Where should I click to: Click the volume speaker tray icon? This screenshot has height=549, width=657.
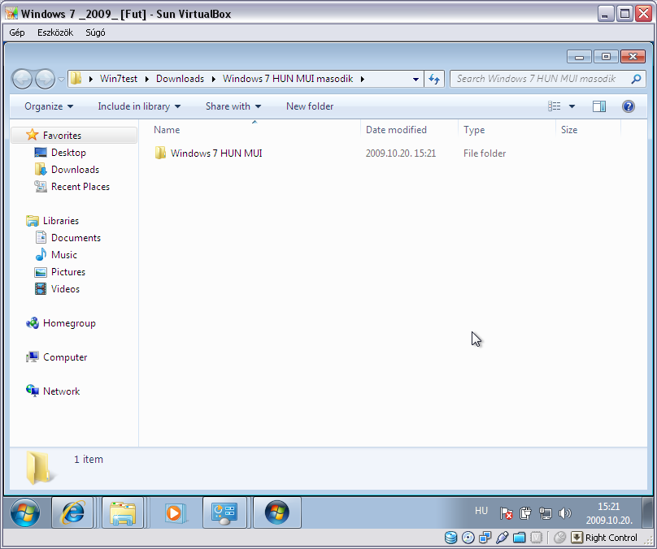click(x=565, y=513)
